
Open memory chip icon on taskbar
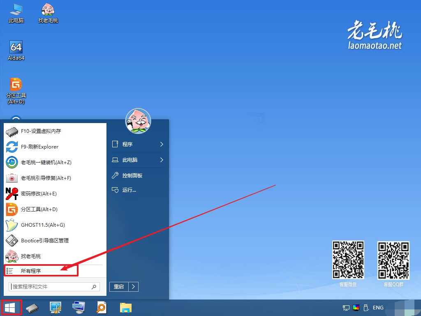click(x=32, y=308)
